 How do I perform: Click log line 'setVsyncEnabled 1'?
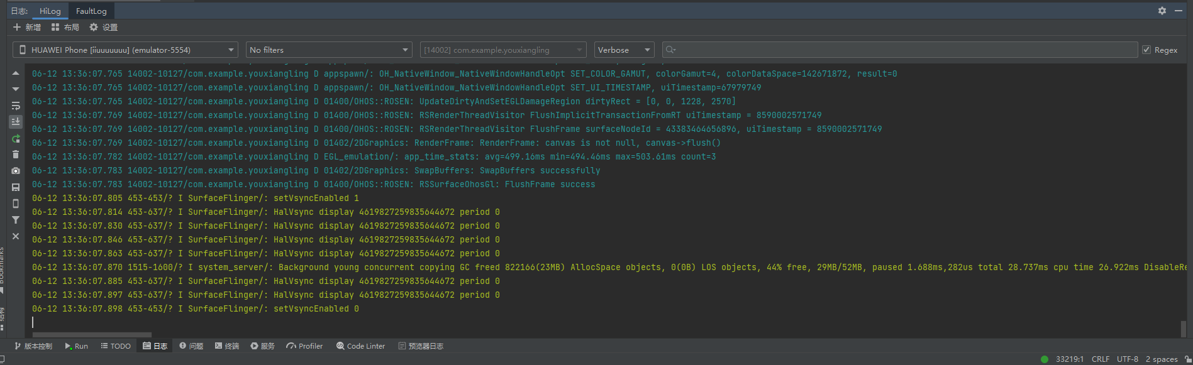tap(196, 198)
